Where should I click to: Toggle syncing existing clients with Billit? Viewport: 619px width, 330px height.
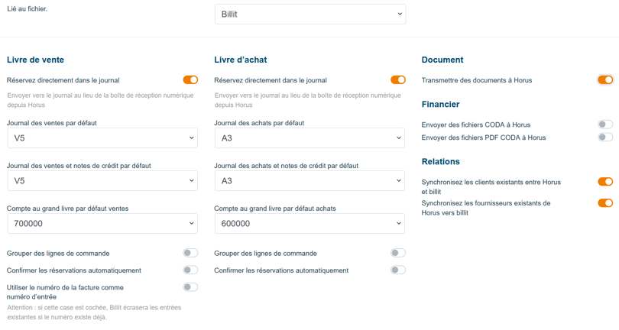pyautogui.click(x=605, y=182)
